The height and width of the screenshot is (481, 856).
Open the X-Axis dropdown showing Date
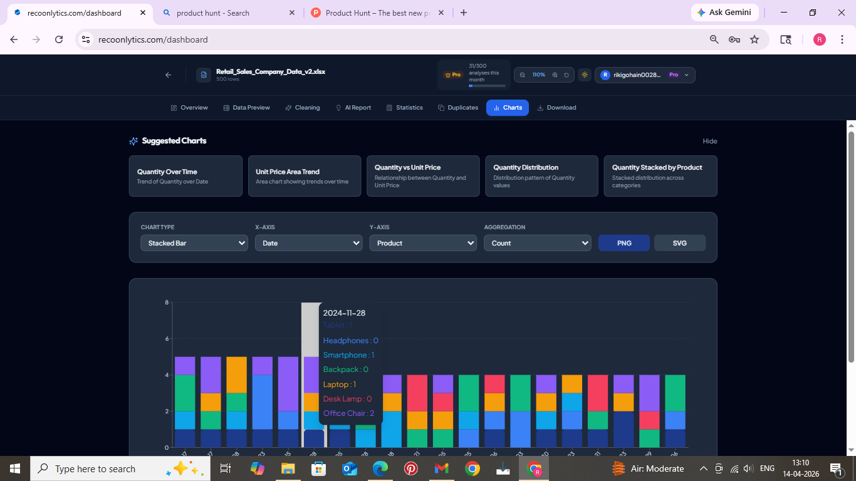coord(308,243)
